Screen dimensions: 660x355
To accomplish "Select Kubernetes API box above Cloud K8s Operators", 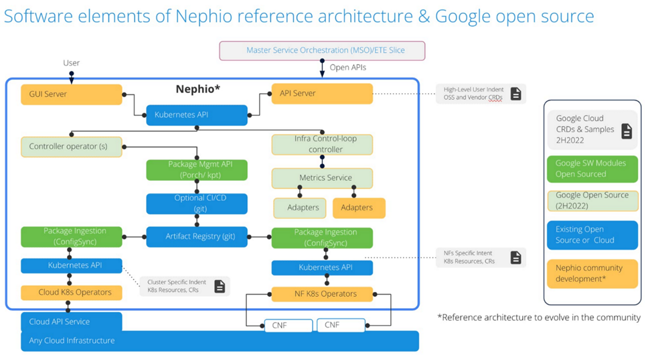I will 72,266.
